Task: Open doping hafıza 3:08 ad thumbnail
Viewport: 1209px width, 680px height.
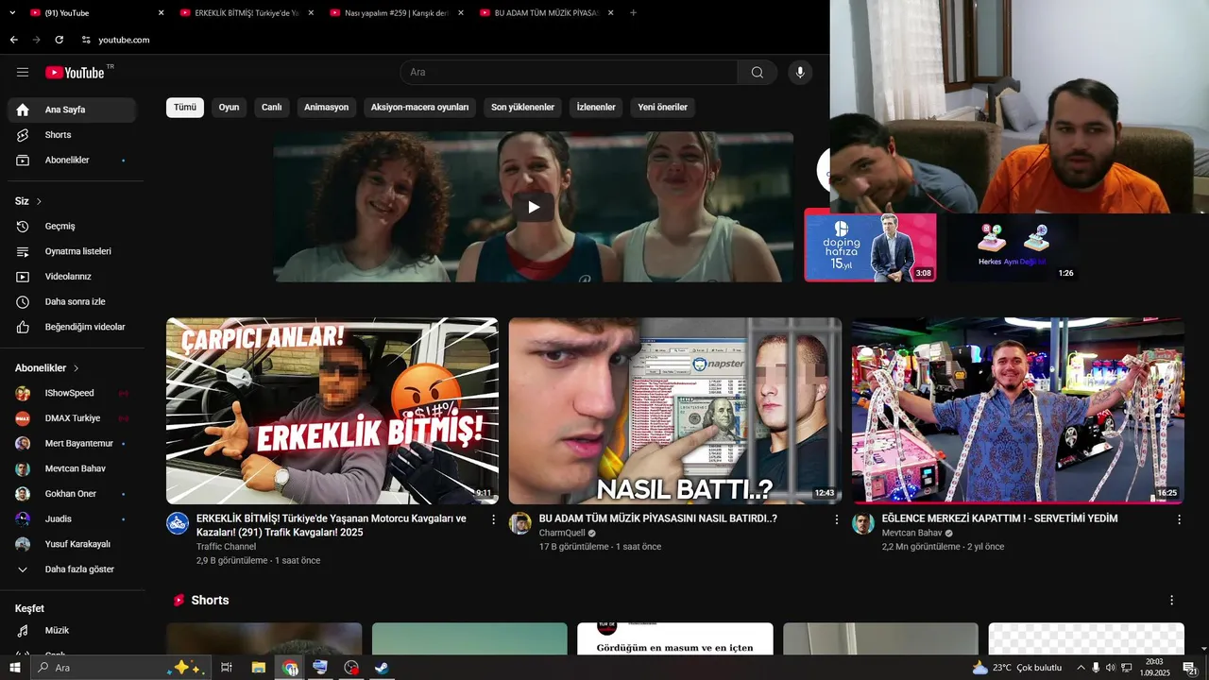Action: (870, 246)
